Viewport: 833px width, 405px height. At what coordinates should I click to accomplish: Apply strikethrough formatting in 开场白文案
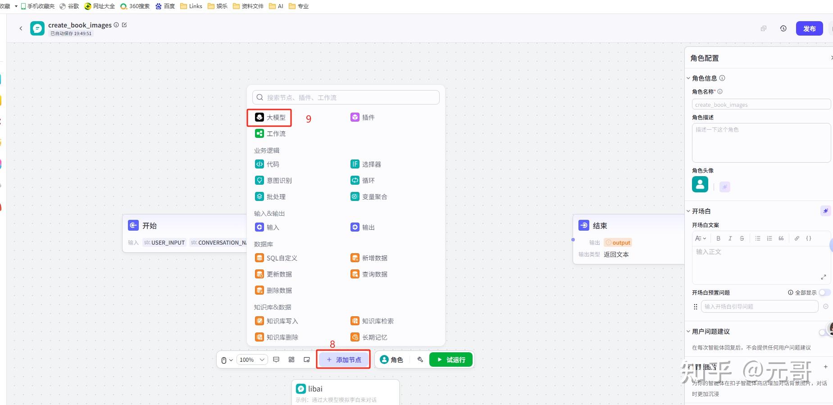click(742, 238)
